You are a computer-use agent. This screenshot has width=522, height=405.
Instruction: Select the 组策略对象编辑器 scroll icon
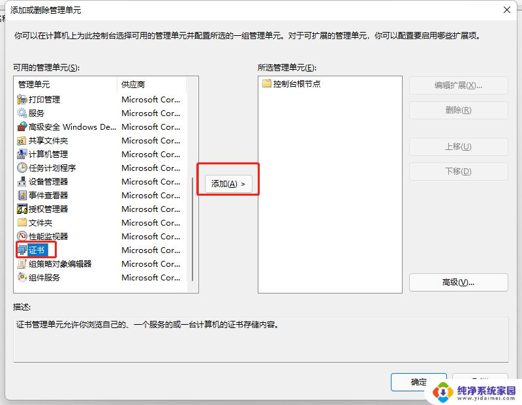[x=22, y=263]
